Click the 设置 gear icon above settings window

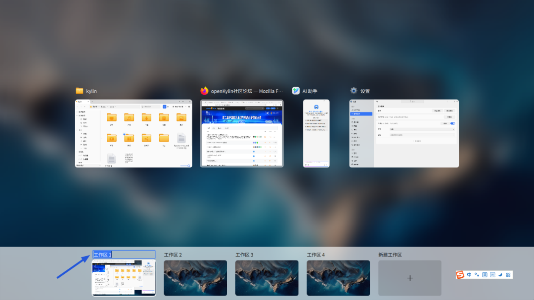tap(353, 91)
